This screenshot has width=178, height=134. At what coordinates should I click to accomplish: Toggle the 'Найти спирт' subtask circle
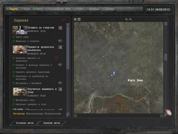tap(14, 37)
